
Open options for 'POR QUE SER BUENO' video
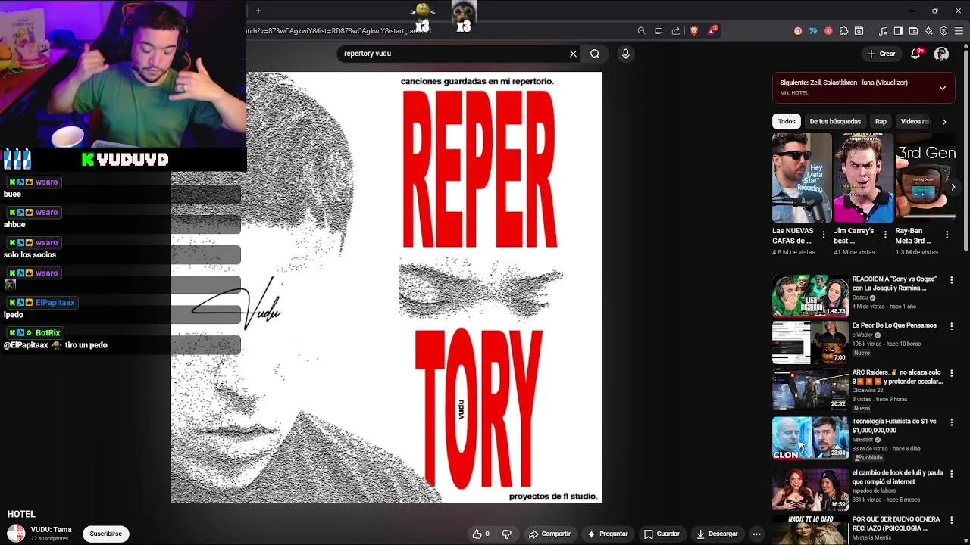pyautogui.click(x=952, y=521)
